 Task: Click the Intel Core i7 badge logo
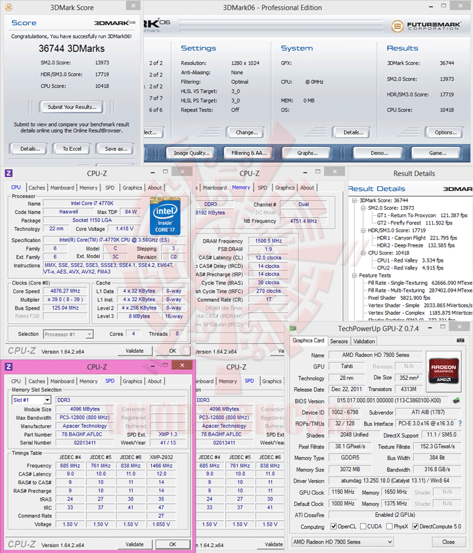click(x=165, y=216)
